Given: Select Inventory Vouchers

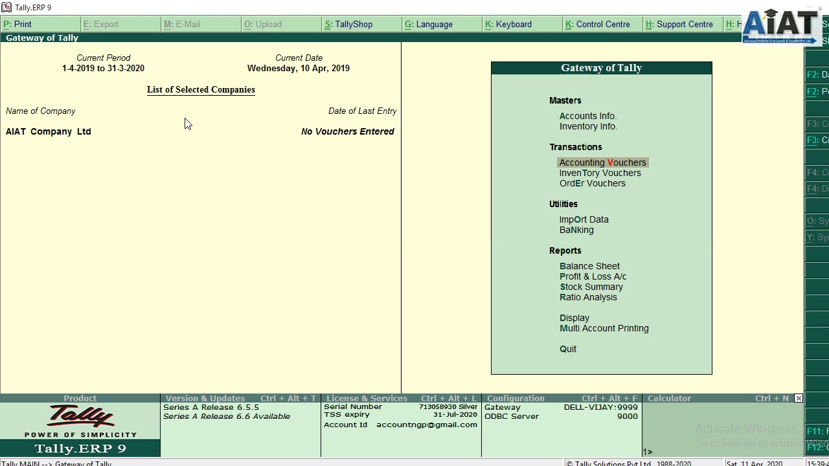Looking at the screenshot, I should (x=600, y=173).
